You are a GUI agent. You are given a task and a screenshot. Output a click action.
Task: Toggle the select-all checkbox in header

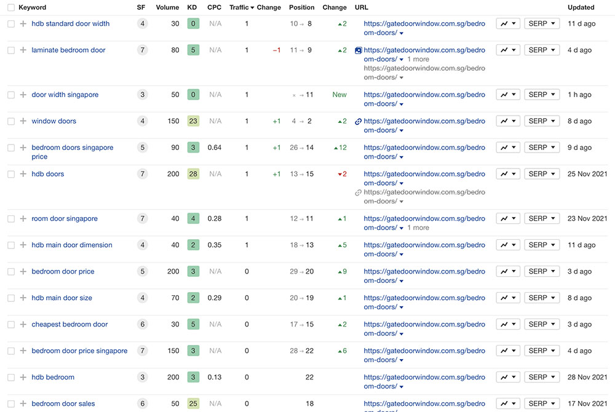coord(11,7)
